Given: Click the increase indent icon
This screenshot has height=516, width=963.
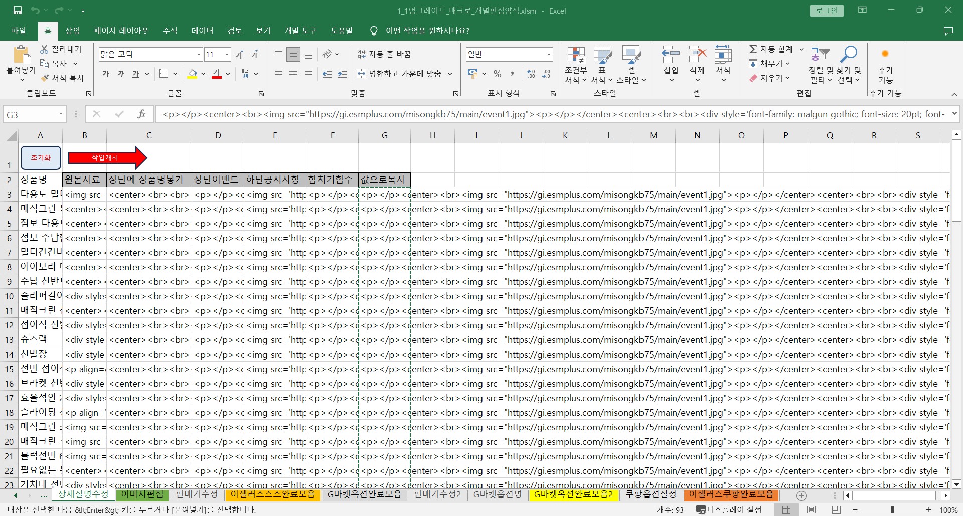Looking at the screenshot, I should 342,74.
